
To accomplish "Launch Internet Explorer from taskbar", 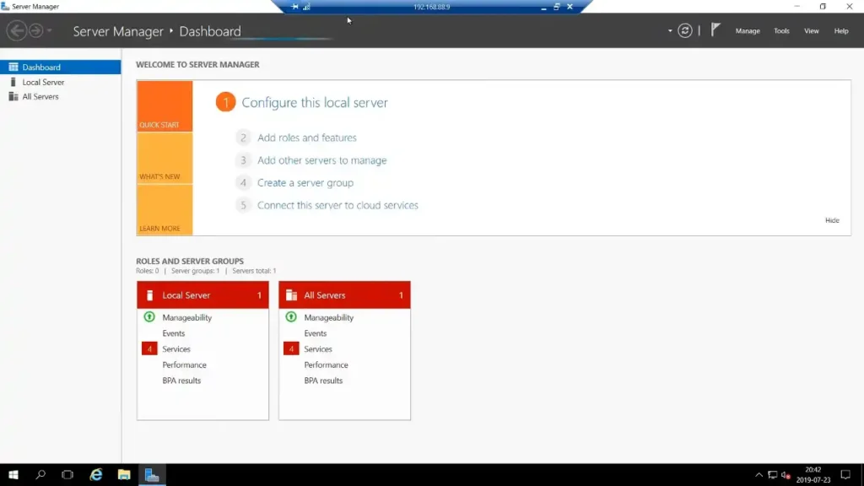I will tap(96, 474).
